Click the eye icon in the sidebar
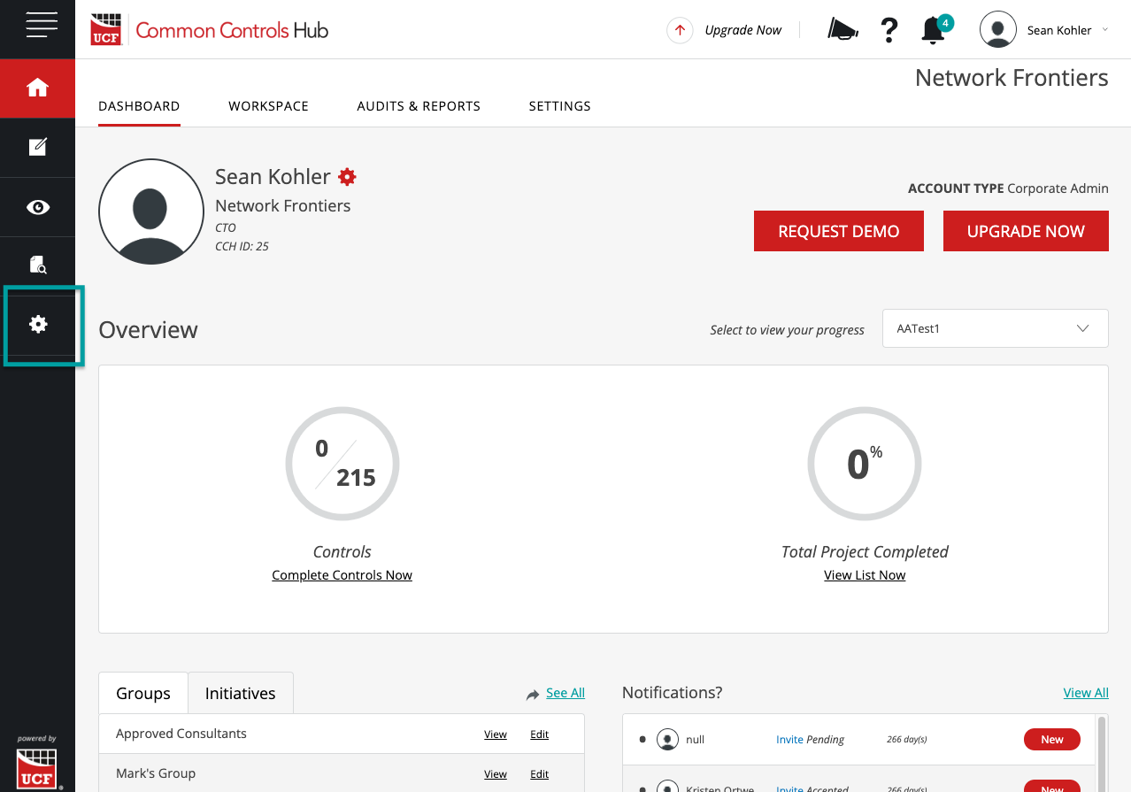 click(x=37, y=206)
